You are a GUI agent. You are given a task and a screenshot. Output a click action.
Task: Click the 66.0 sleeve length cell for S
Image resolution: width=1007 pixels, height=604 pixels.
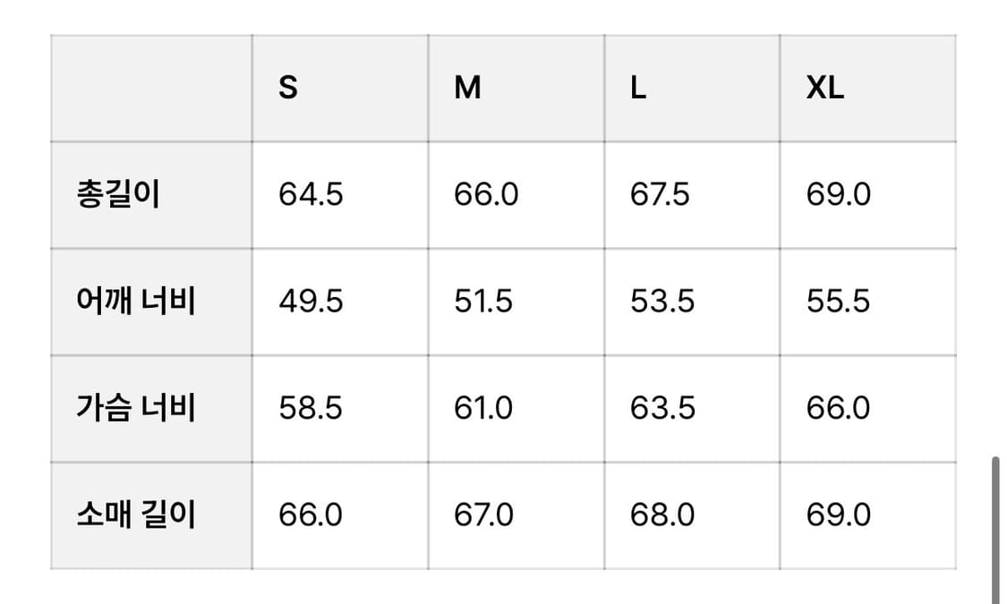pyautogui.click(x=311, y=515)
